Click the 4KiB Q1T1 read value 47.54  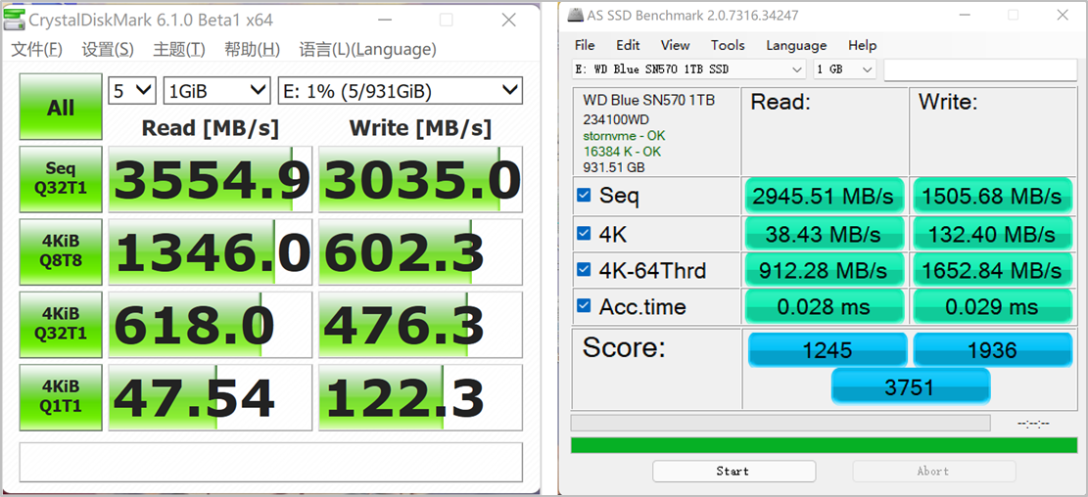(x=211, y=397)
